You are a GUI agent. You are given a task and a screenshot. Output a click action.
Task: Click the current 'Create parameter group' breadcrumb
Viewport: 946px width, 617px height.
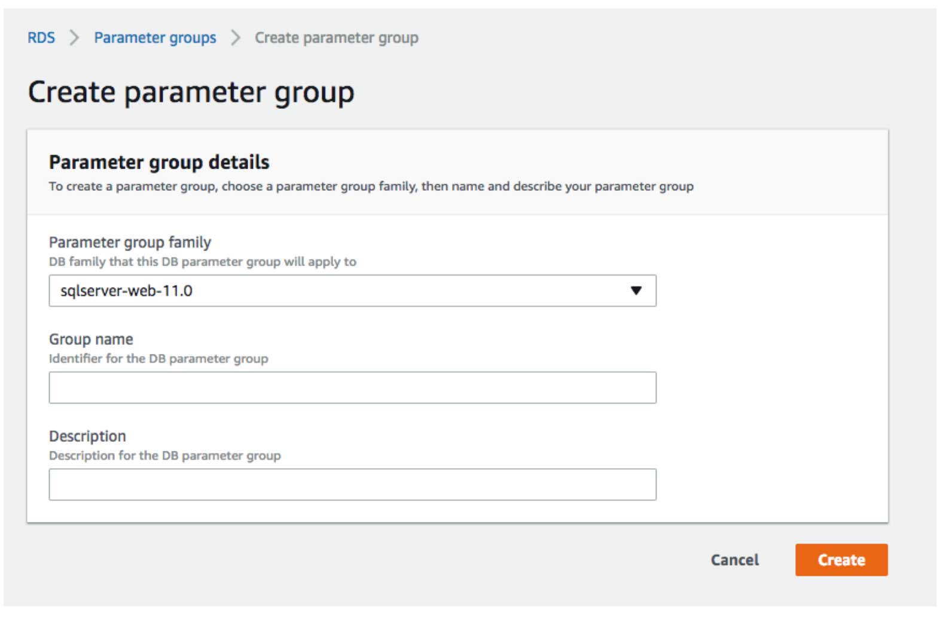336,38
